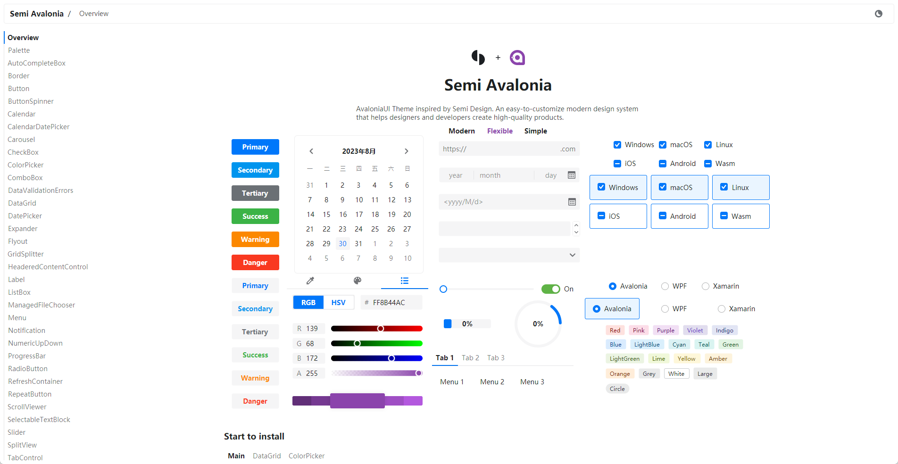Open ColorPicker in the sidebar list

click(x=25, y=165)
